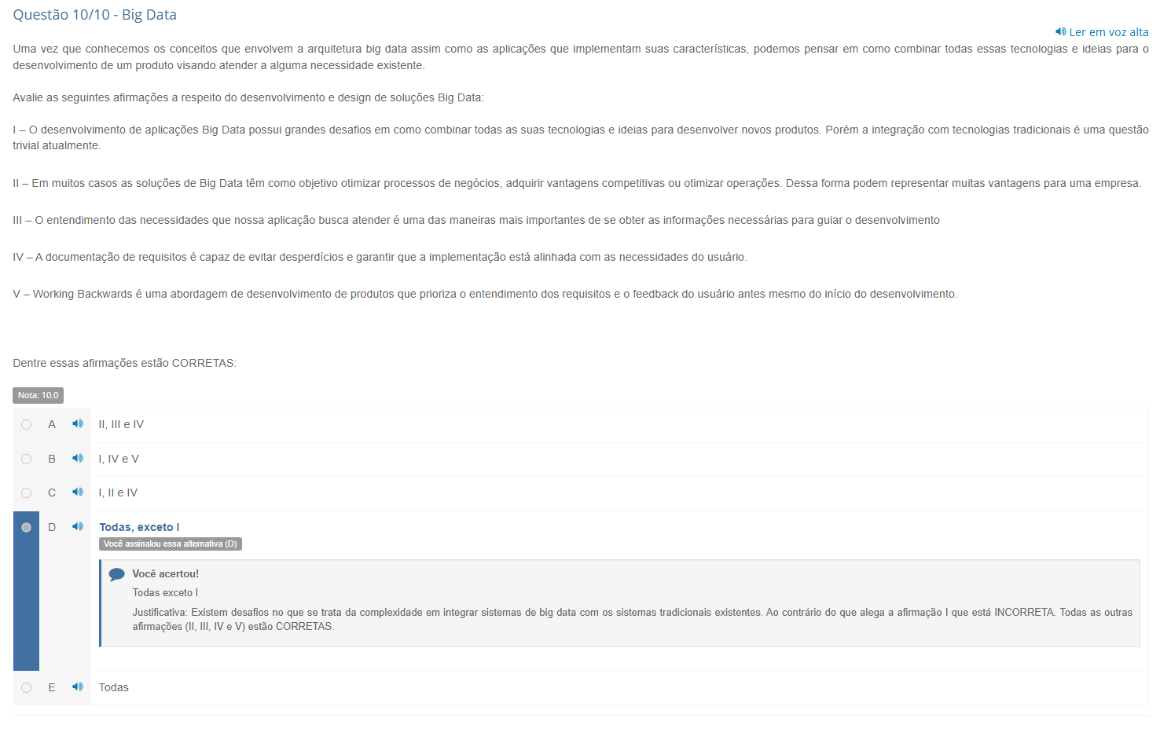Select the radio button for alternative D
This screenshot has width=1171, height=736.
(x=27, y=528)
